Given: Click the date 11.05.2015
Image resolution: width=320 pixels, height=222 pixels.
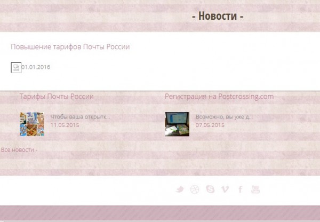Looking at the screenshot, I should pyautogui.click(x=65, y=125).
